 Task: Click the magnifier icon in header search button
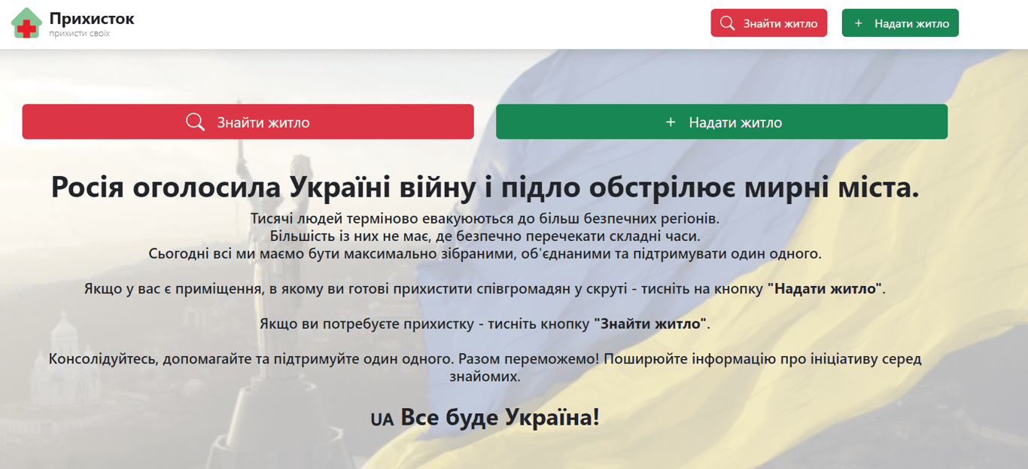727,23
